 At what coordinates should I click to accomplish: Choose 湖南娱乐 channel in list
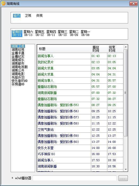click(x=18, y=60)
